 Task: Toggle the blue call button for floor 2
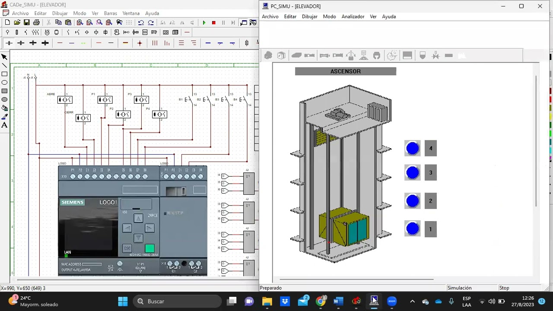(413, 201)
